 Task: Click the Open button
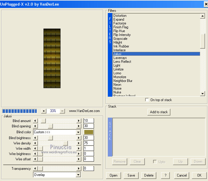tap(113, 175)
